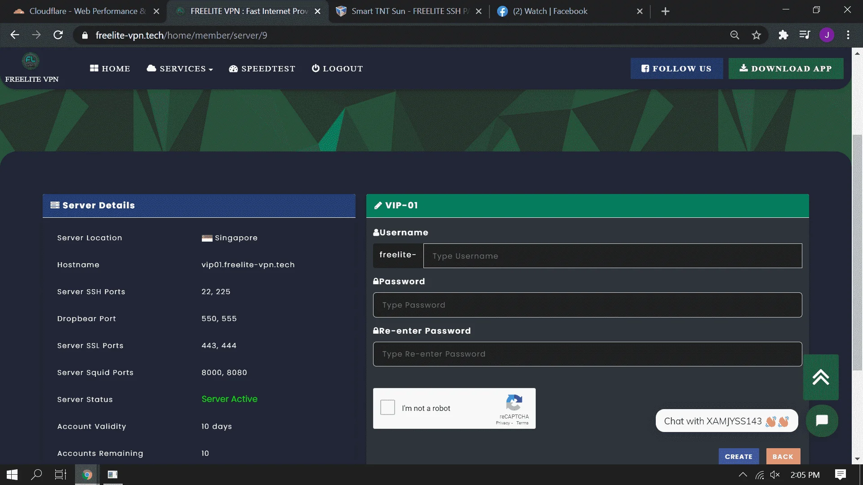The image size is (863, 485).
Task: Go back to previous page in browser
Action: 15,35
